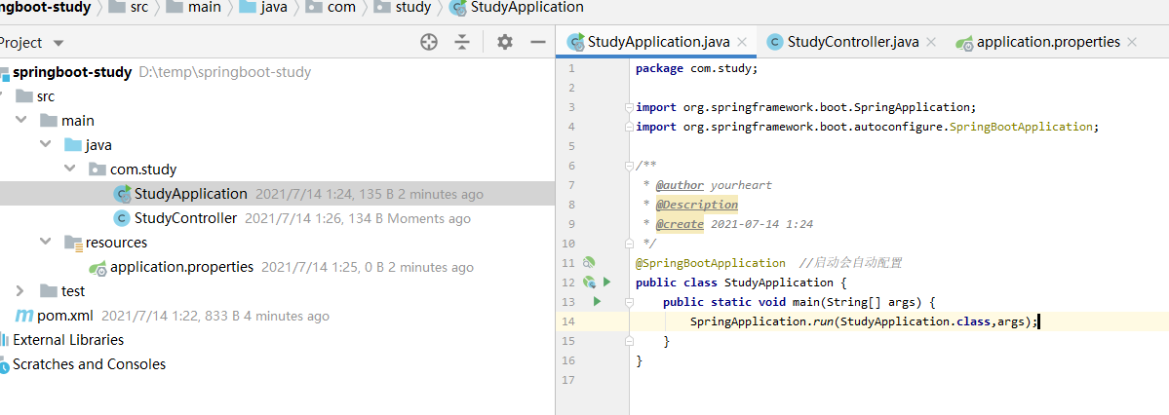Image resolution: width=1169 pixels, height=415 pixels.
Task: Click 'package com.study;' on line 1
Action: [x=696, y=68]
